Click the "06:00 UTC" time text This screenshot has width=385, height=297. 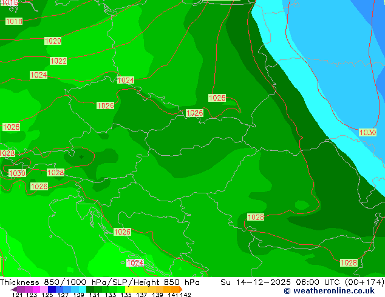pos(318,282)
